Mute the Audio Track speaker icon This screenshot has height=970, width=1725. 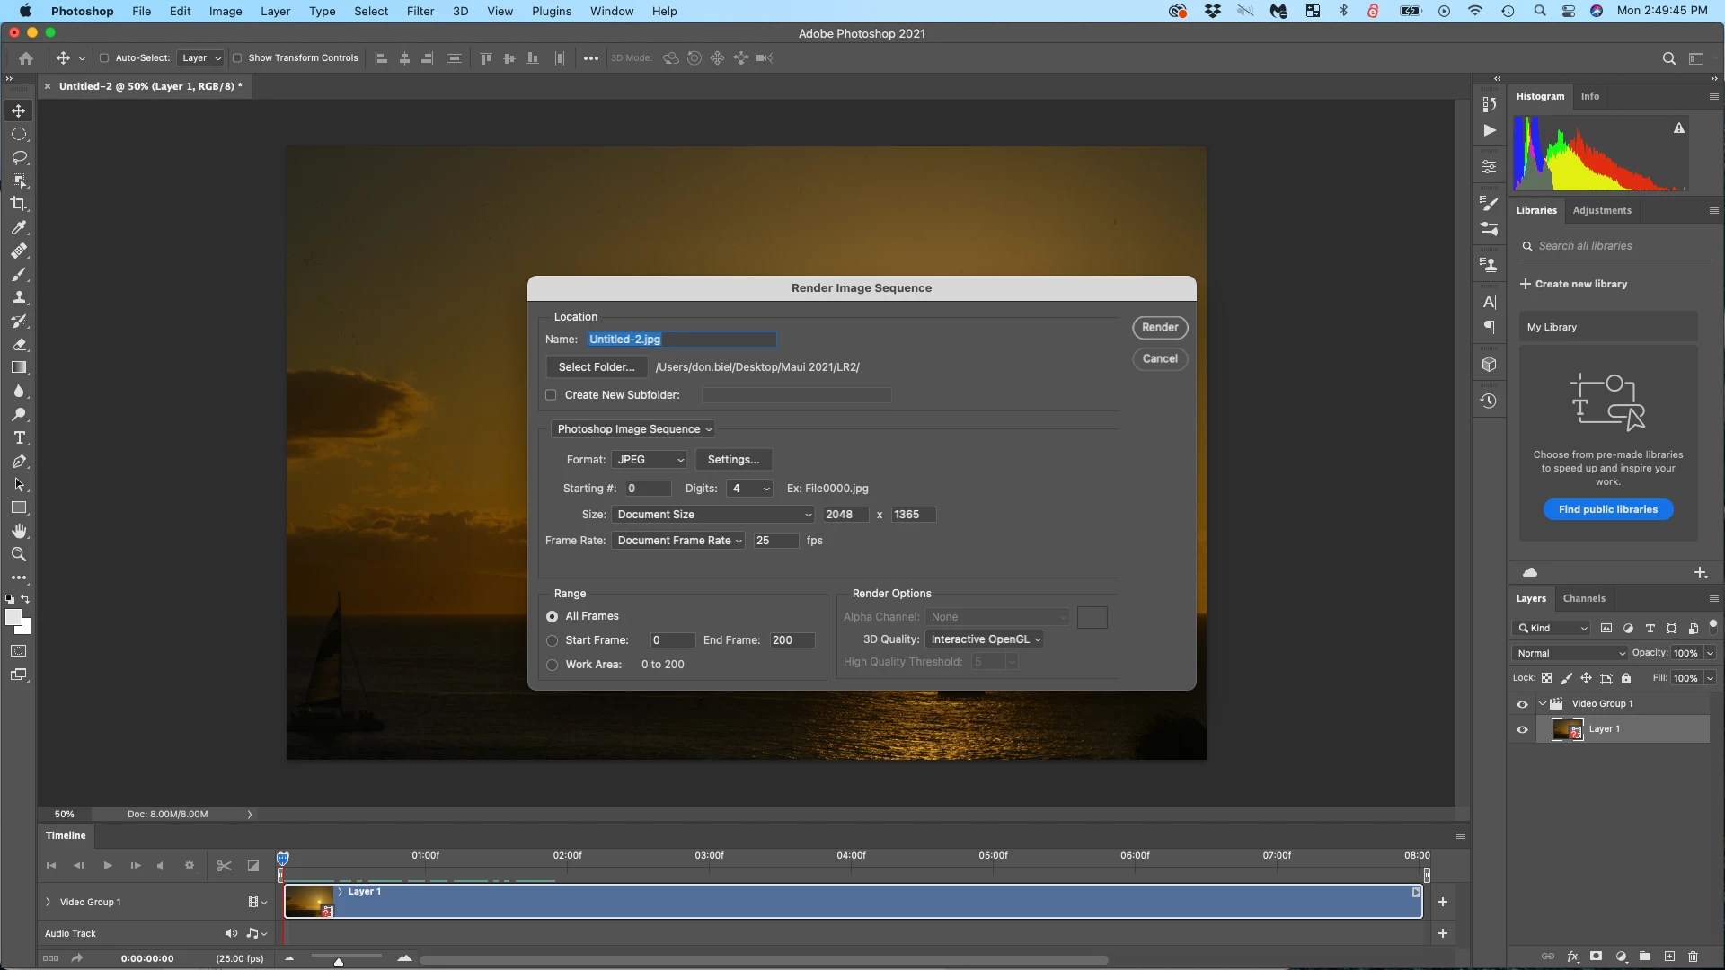(231, 933)
